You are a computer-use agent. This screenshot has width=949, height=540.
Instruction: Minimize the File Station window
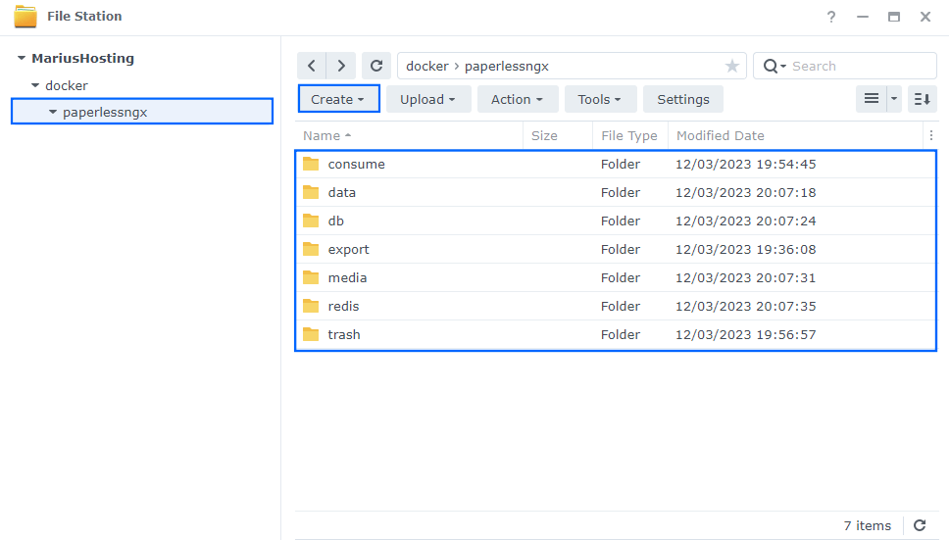coord(863,17)
